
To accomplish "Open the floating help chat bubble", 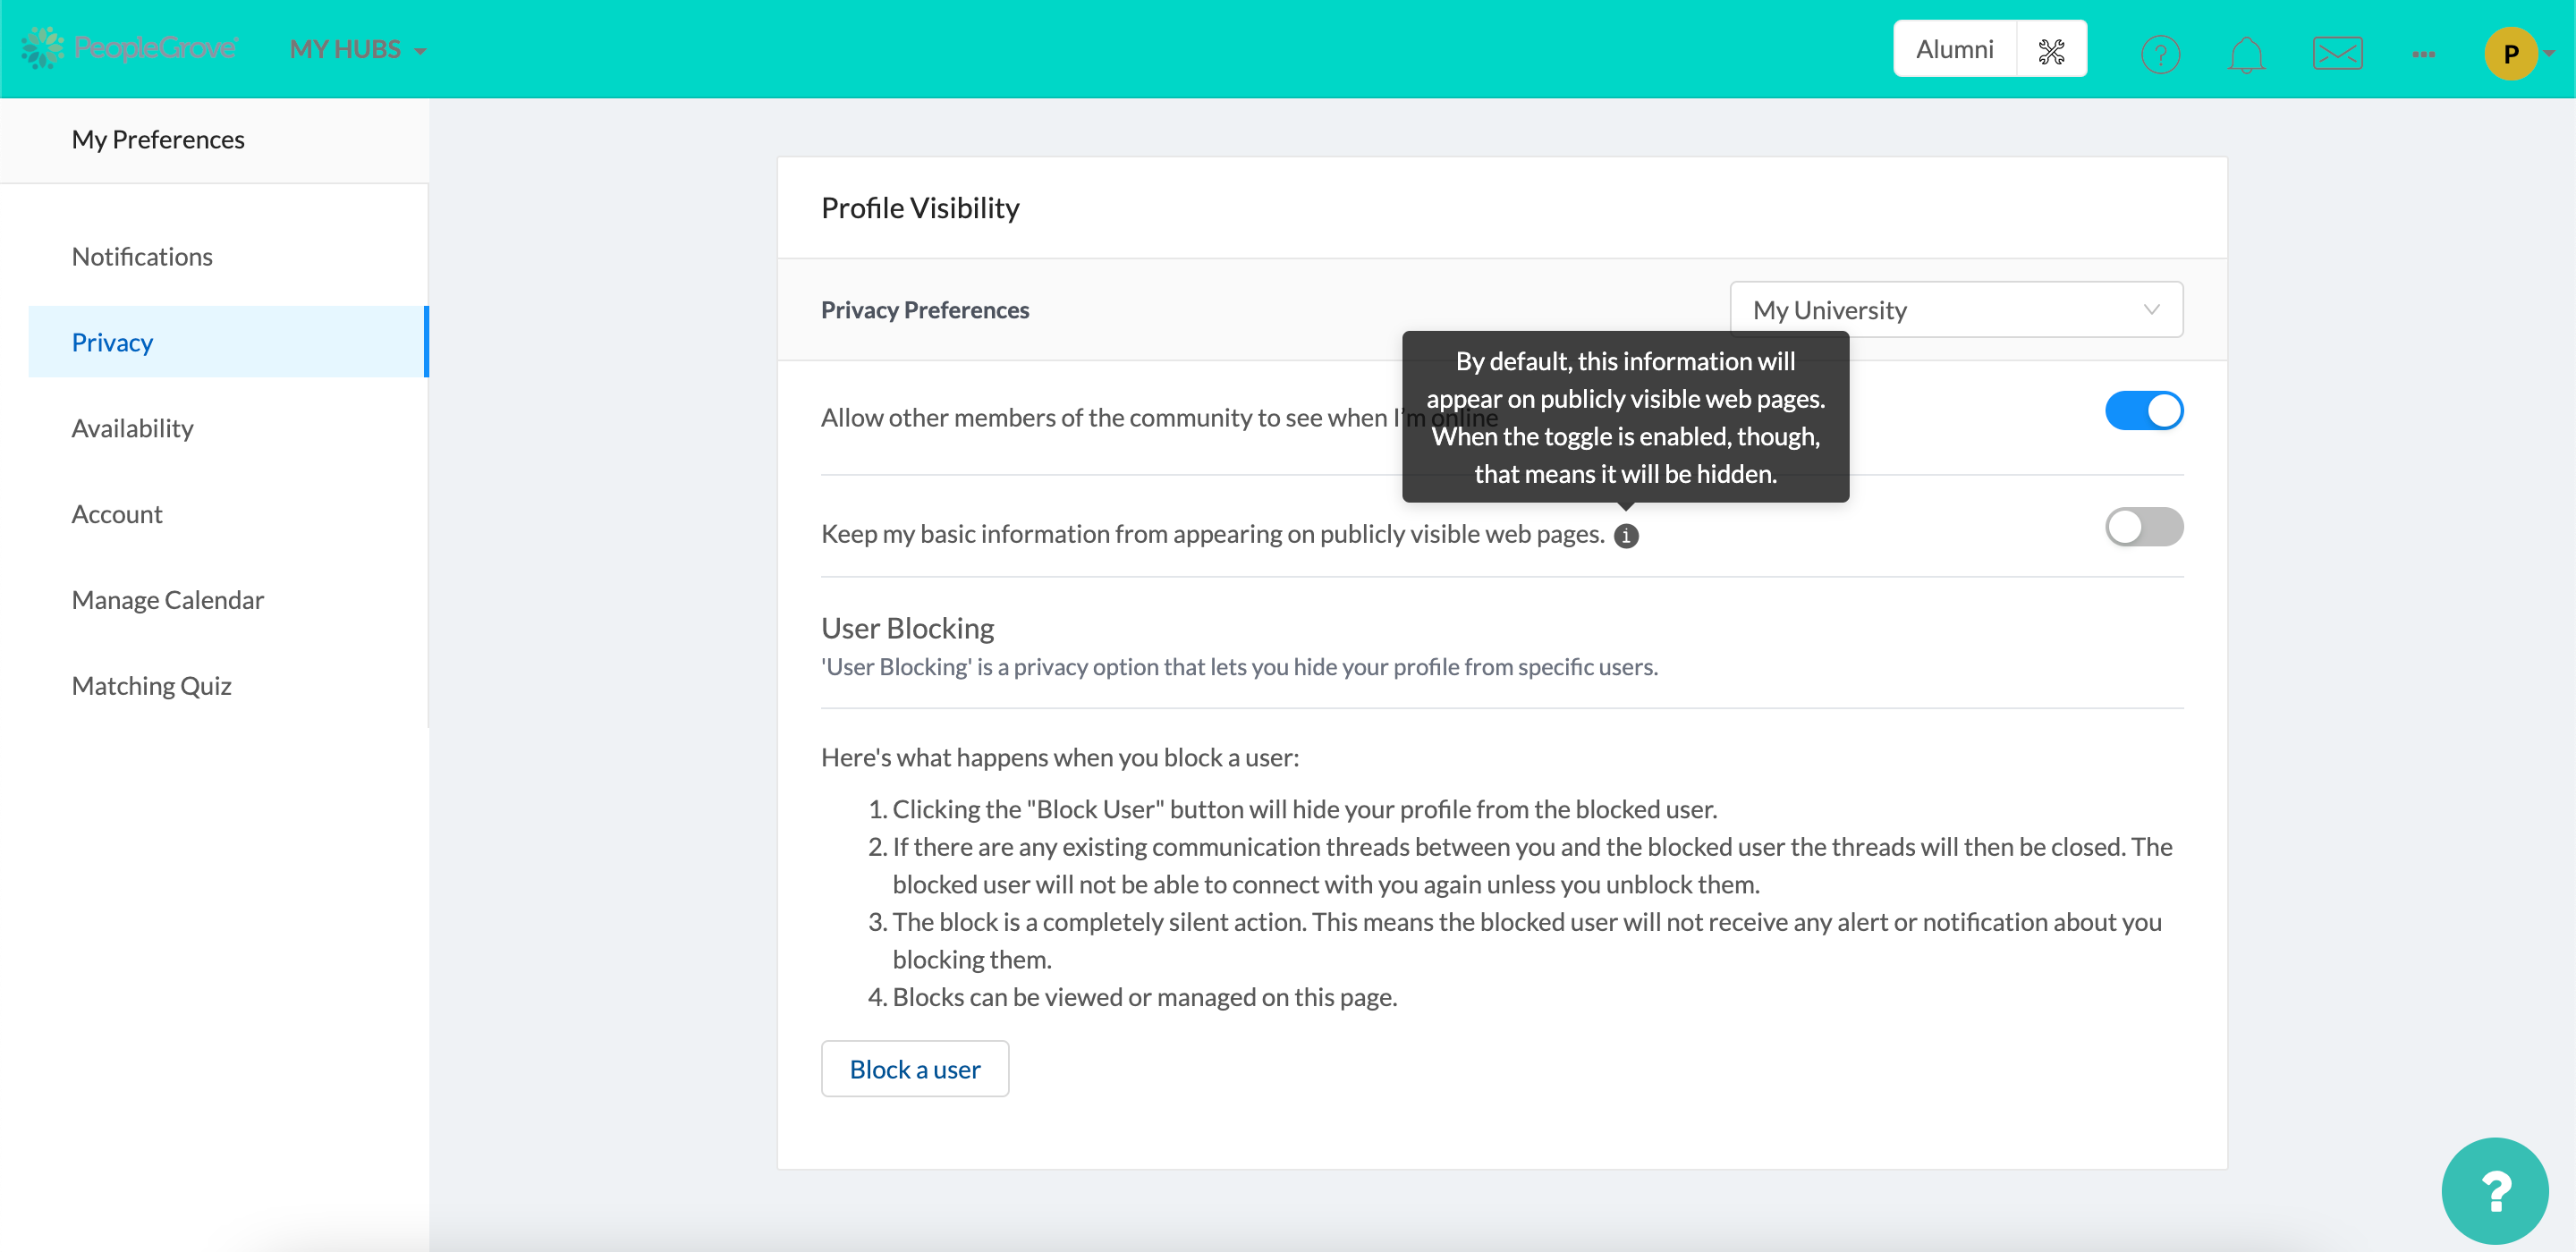I will coord(2494,1190).
